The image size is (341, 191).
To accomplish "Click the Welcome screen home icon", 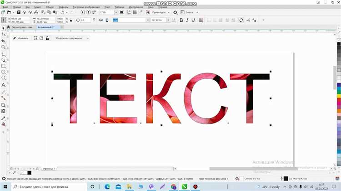I will click(9, 27).
